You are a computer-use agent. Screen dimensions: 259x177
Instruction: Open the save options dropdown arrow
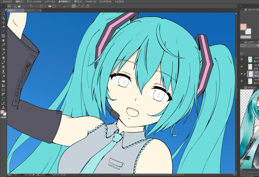[x=27, y=6]
